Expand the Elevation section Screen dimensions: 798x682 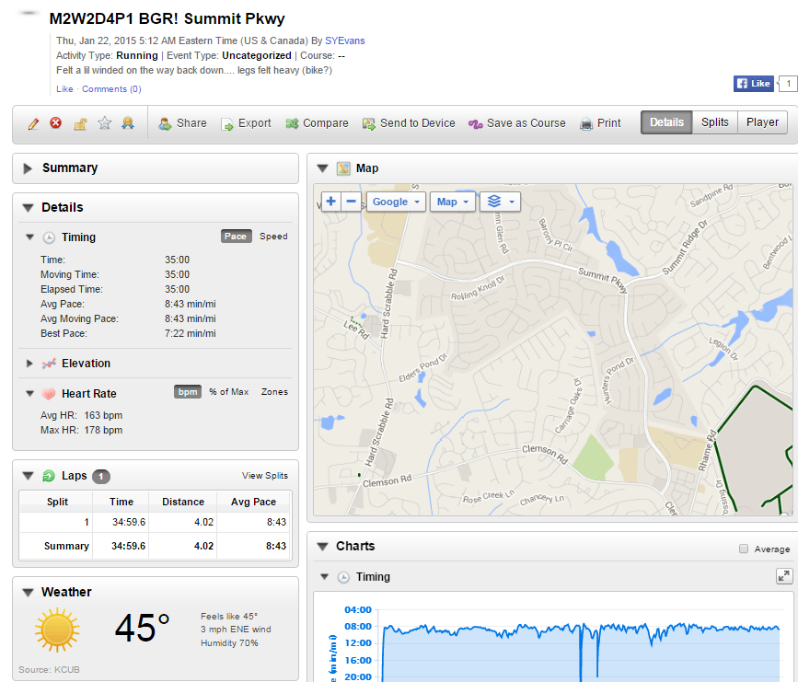[x=30, y=364]
